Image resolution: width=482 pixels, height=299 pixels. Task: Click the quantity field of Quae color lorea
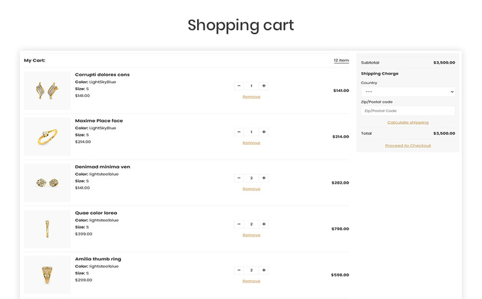coord(251,224)
